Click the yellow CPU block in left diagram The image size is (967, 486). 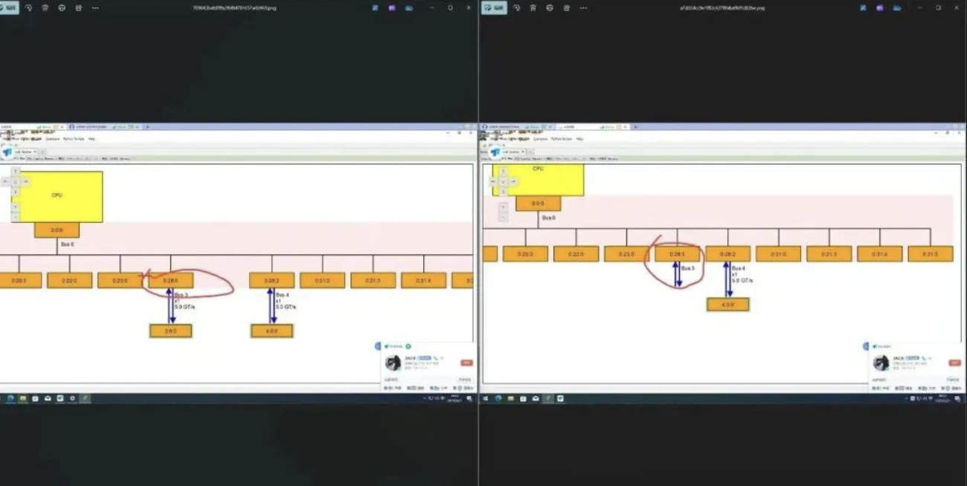57,196
